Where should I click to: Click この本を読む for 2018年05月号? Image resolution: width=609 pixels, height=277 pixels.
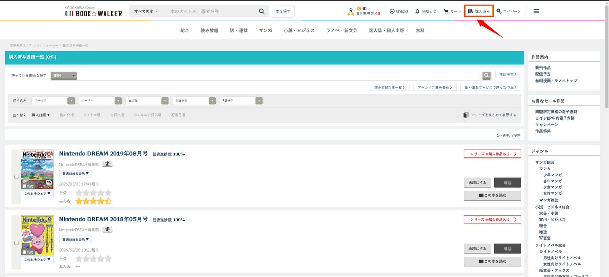[492, 261]
